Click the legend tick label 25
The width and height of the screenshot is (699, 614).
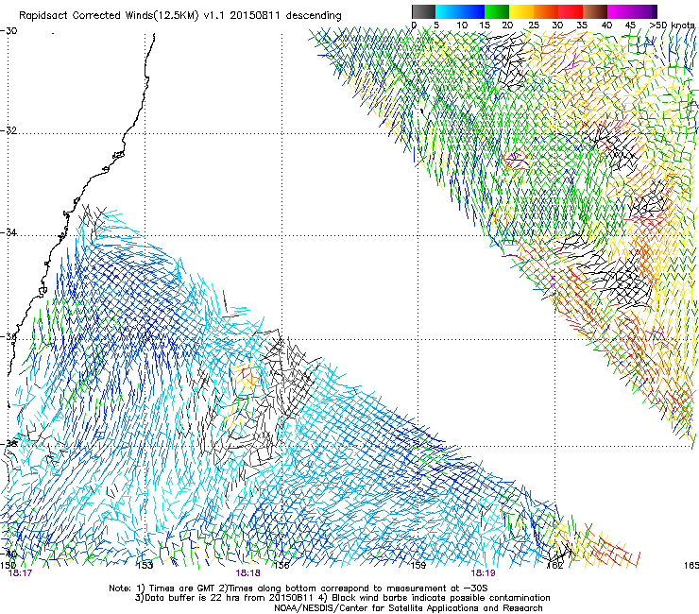(x=534, y=26)
